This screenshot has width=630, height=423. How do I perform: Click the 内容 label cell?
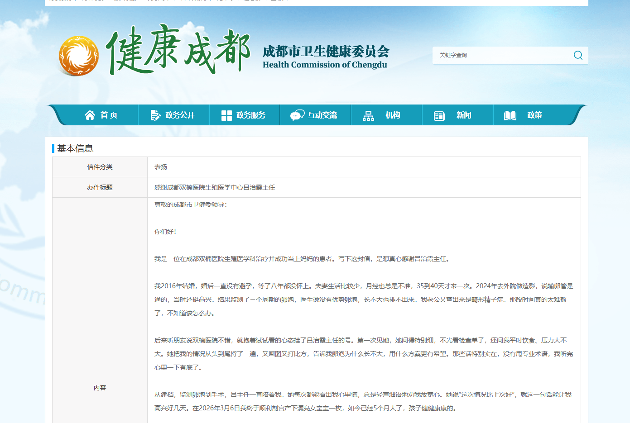pos(100,388)
